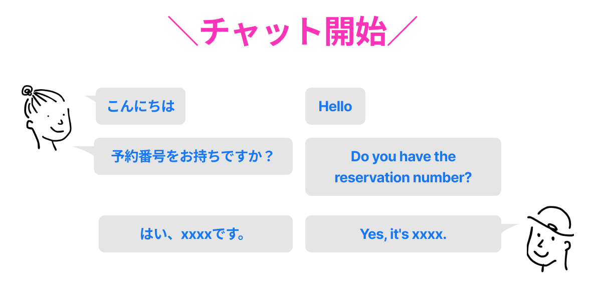Click the man avatar wearing a cap
Viewport: 591px width, 288px height.
(549, 239)
